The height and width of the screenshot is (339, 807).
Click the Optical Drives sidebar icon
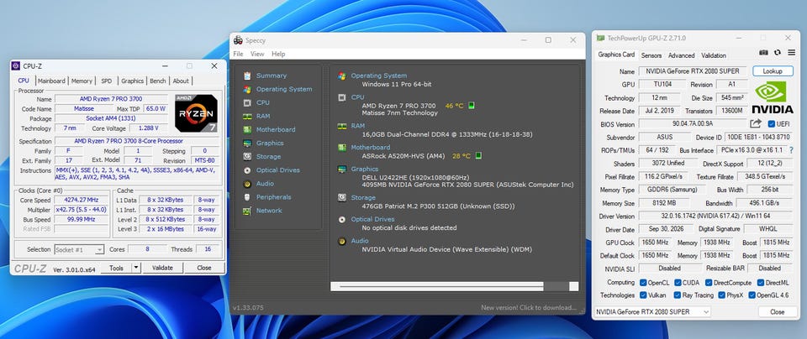click(x=247, y=170)
